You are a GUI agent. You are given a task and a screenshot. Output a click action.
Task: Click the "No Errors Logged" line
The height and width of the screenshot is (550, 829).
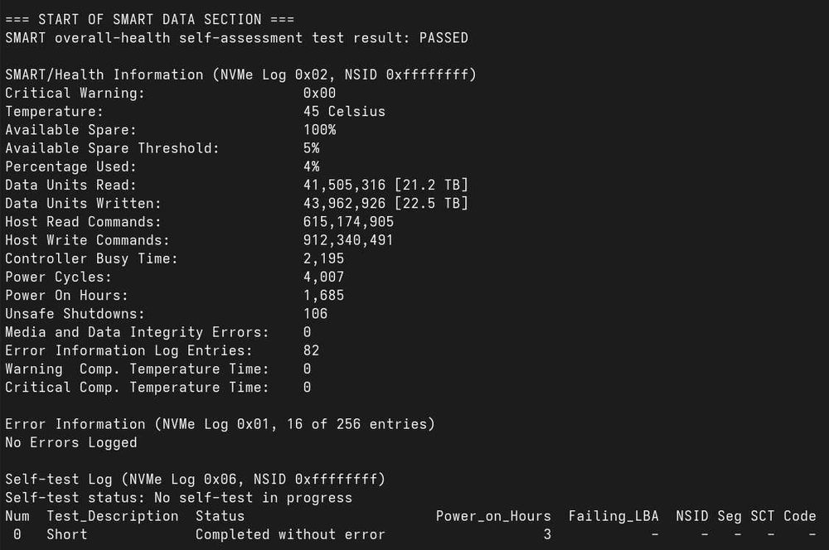70,442
